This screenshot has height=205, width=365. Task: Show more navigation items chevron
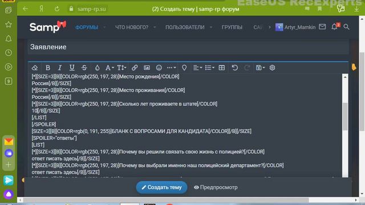click(270, 27)
